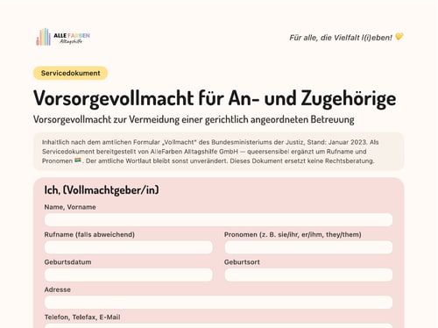Click the rainbow flag emoji after Pronomen
438x328 pixels.
tap(78, 160)
